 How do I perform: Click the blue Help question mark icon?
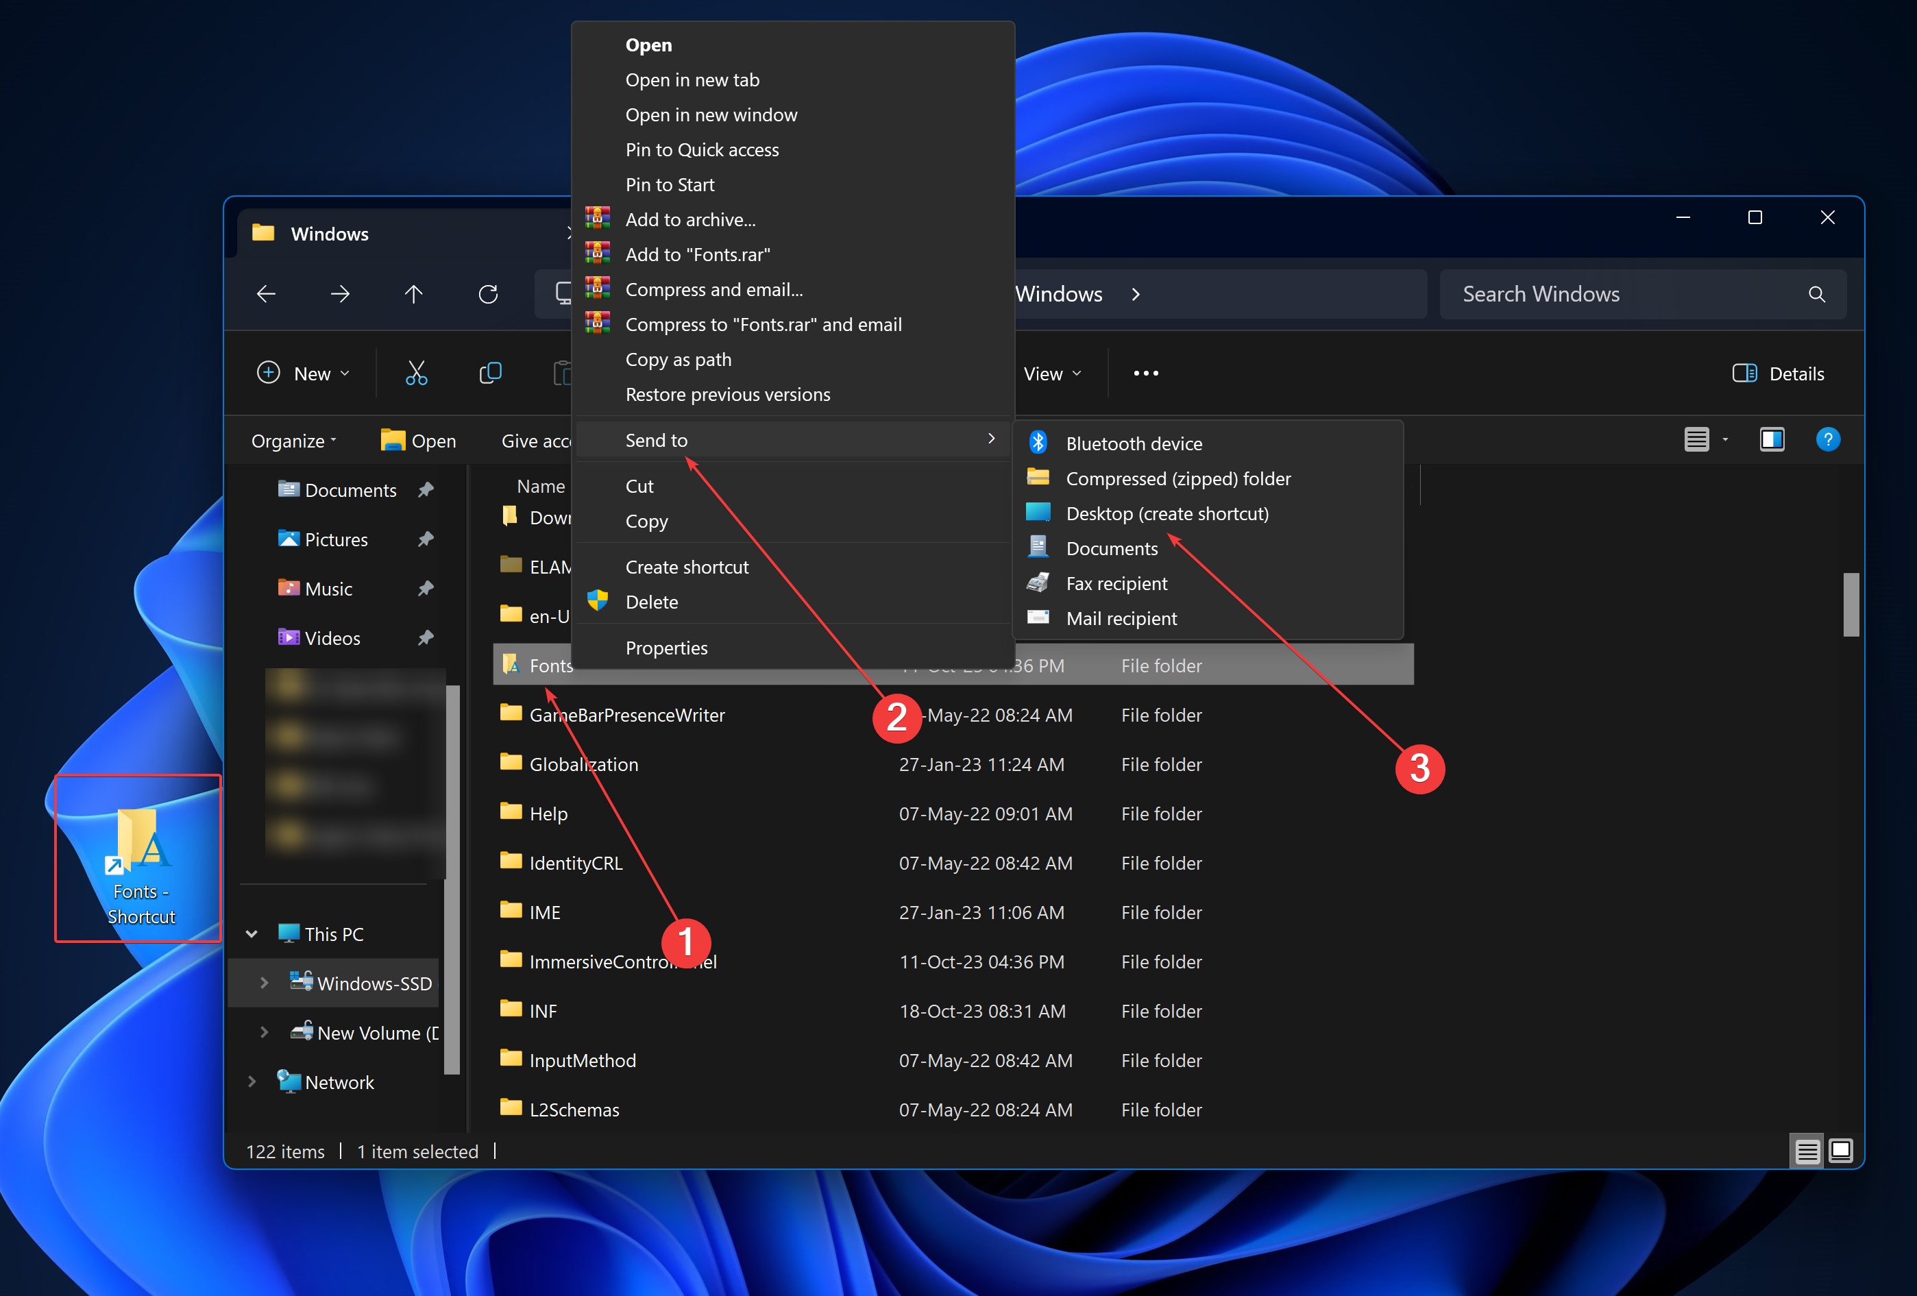click(x=1827, y=440)
